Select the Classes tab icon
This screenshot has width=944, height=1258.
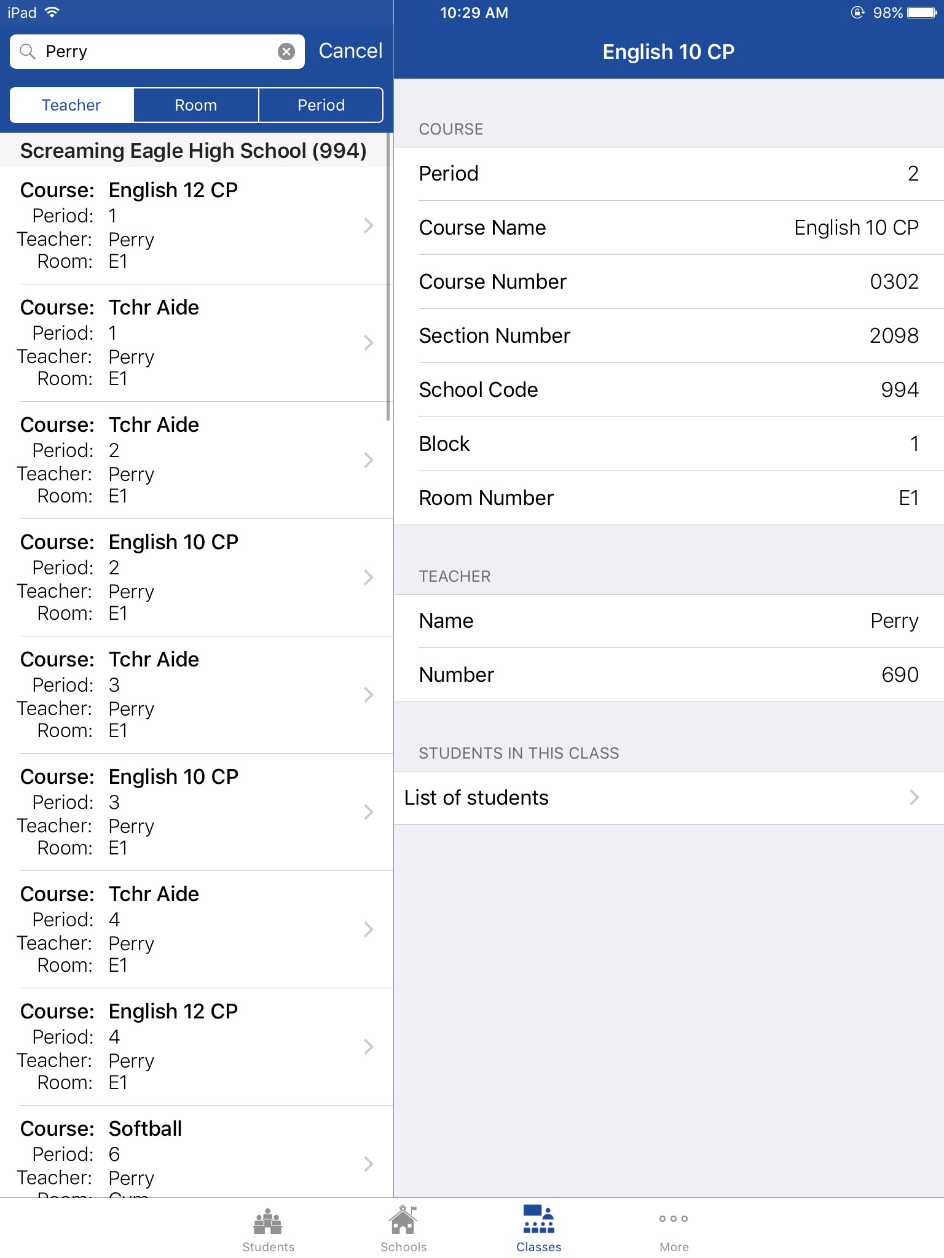(x=538, y=1222)
